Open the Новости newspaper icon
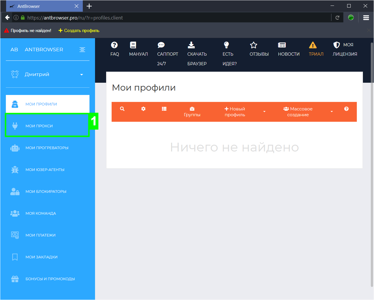The width and height of the screenshot is (374, 300). pyautogui.click(x=282, y=45)
